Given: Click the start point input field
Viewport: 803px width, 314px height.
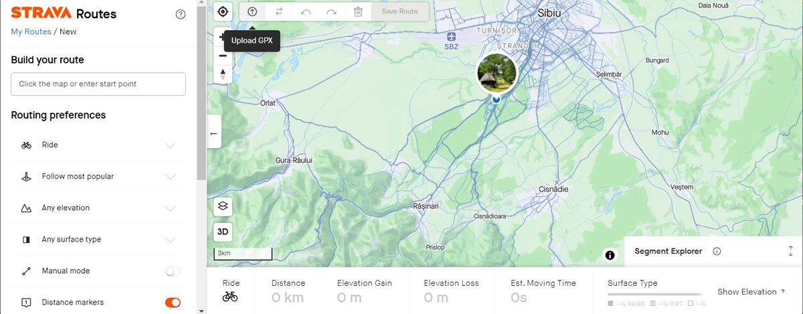Looking at the screenshot, I should (98, 84).
